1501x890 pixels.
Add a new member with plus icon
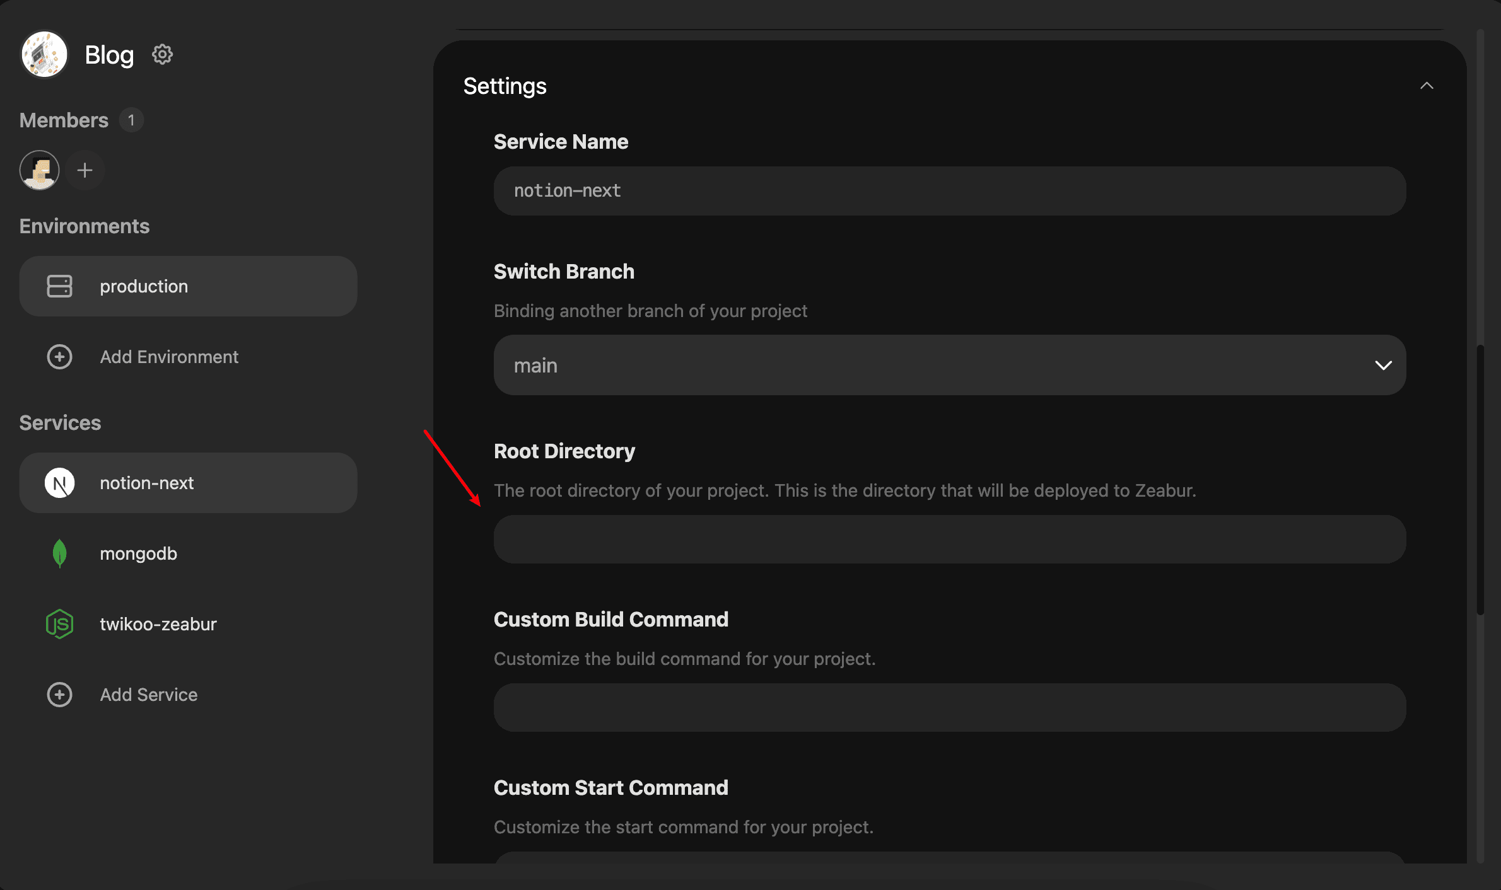[x=85, y=170]
